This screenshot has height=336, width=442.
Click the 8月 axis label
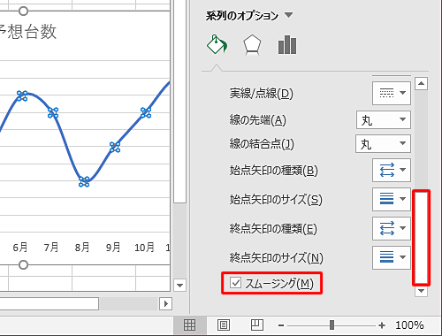[x=82, y=248]
